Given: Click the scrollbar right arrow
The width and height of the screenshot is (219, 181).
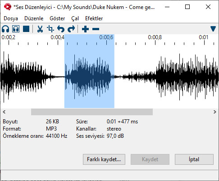Looking at the screenshot, I should point(215,112).
